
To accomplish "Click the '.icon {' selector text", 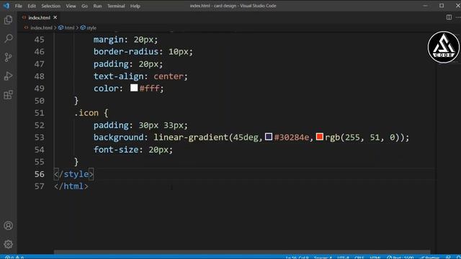I will (91, 113).
